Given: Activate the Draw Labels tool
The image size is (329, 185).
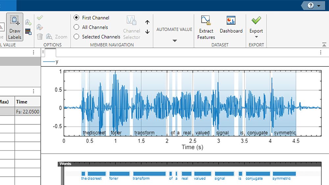Looking at the screenshot, I should pos(14,27).
